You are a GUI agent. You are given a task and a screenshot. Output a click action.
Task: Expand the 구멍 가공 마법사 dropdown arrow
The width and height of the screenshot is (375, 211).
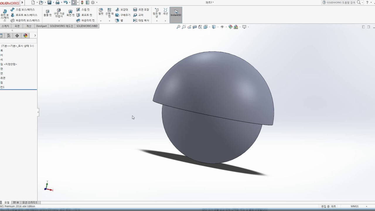click(59, 21)
